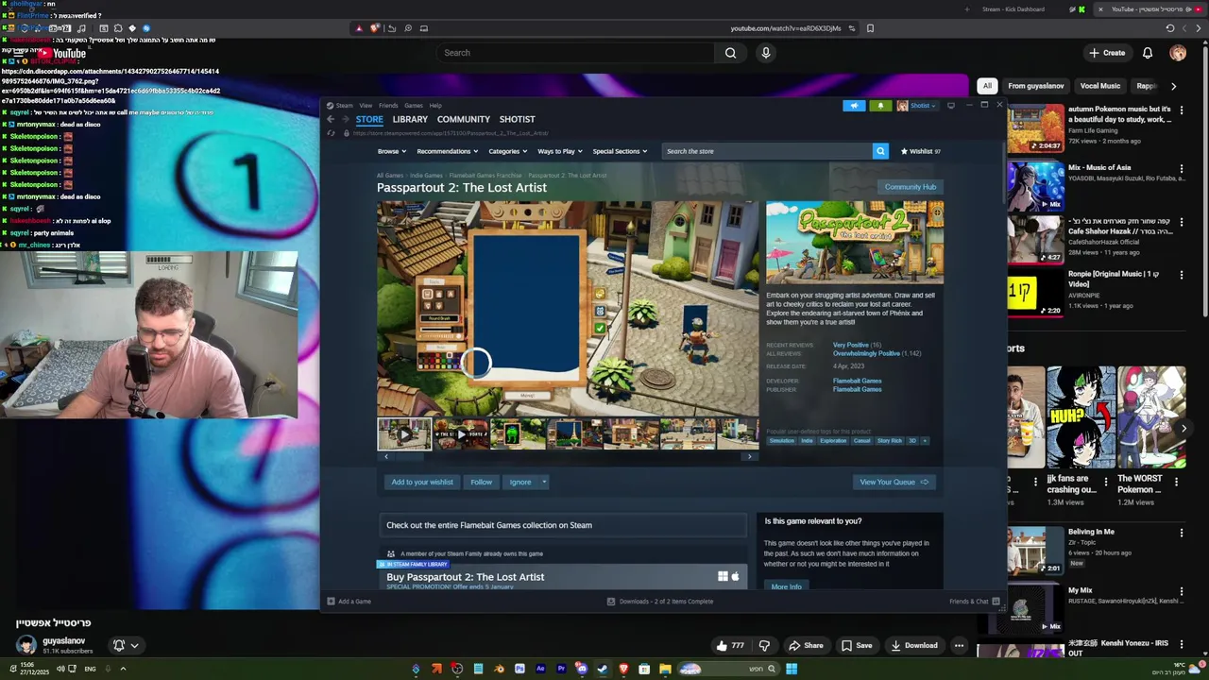
Task: Select the Steam STORE tab
Action: pyautogui.click(x=369, y=119)
